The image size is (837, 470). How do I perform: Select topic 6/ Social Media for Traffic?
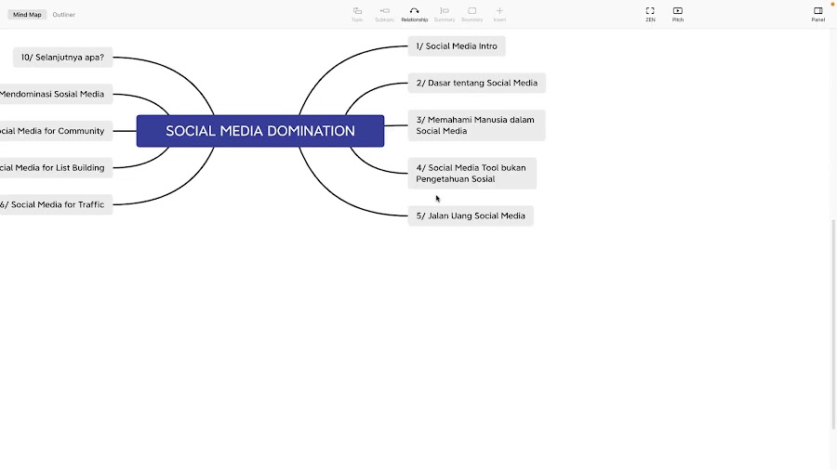point(56,204)
